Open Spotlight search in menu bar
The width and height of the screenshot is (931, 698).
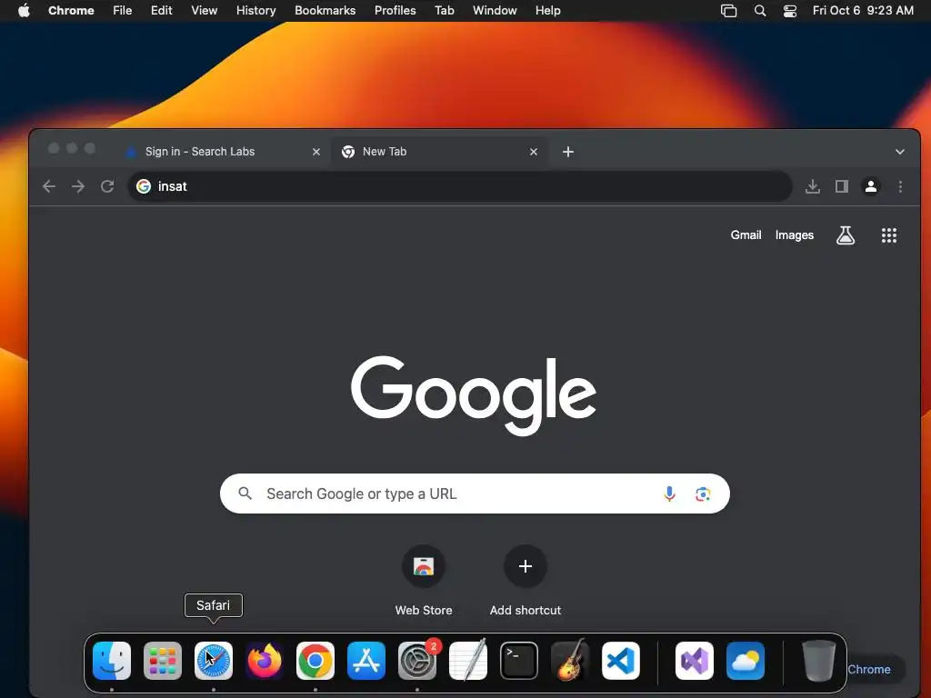click(x=759, y=10)
